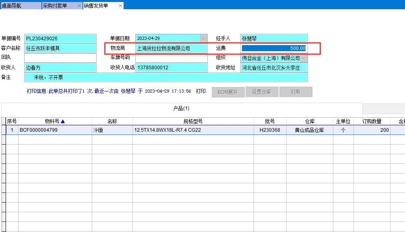Viewport: 405px width, 232px height.
Task: Click the 批号 column header
Action: pyautogui.click(x=269, y=121)
